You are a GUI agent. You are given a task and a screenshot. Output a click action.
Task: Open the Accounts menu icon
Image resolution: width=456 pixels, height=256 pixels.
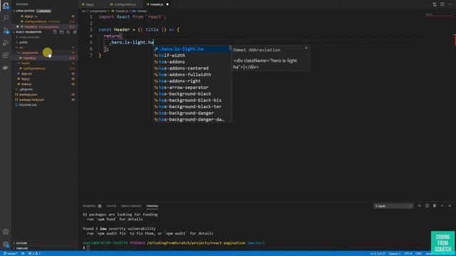(x=6, y=232)
